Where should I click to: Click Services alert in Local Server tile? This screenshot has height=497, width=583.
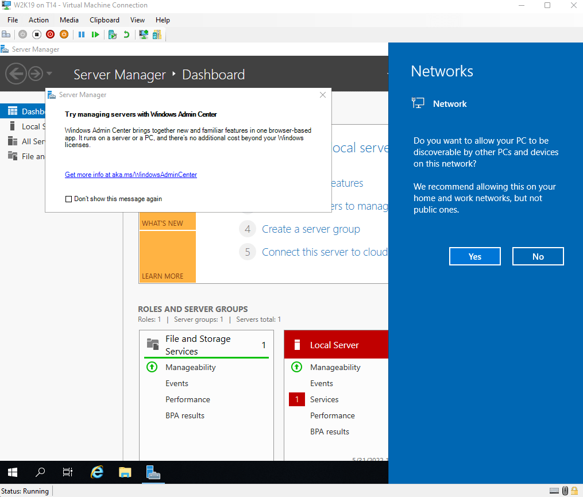324,399
